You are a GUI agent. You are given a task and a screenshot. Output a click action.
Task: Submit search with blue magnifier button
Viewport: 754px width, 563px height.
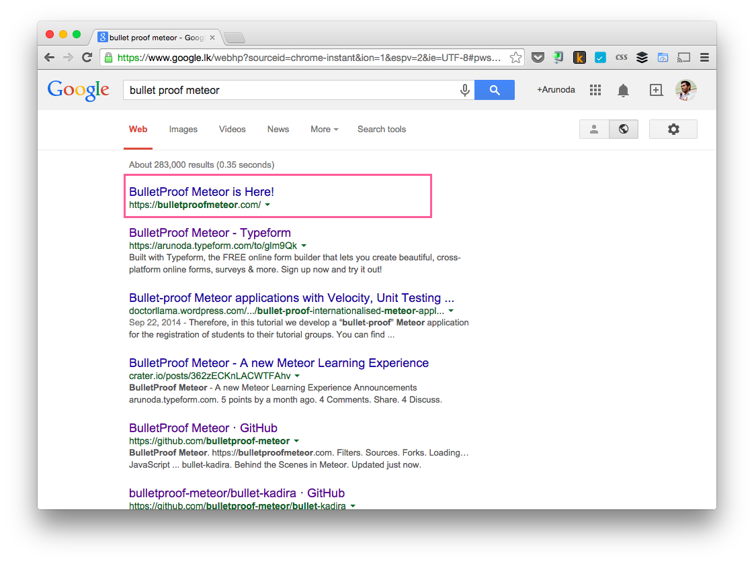pos(495,90)
